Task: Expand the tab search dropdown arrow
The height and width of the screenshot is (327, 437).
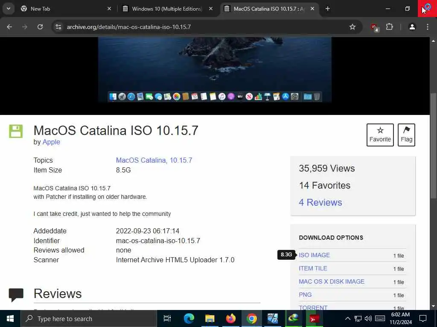Action: (x=9, y=9)
